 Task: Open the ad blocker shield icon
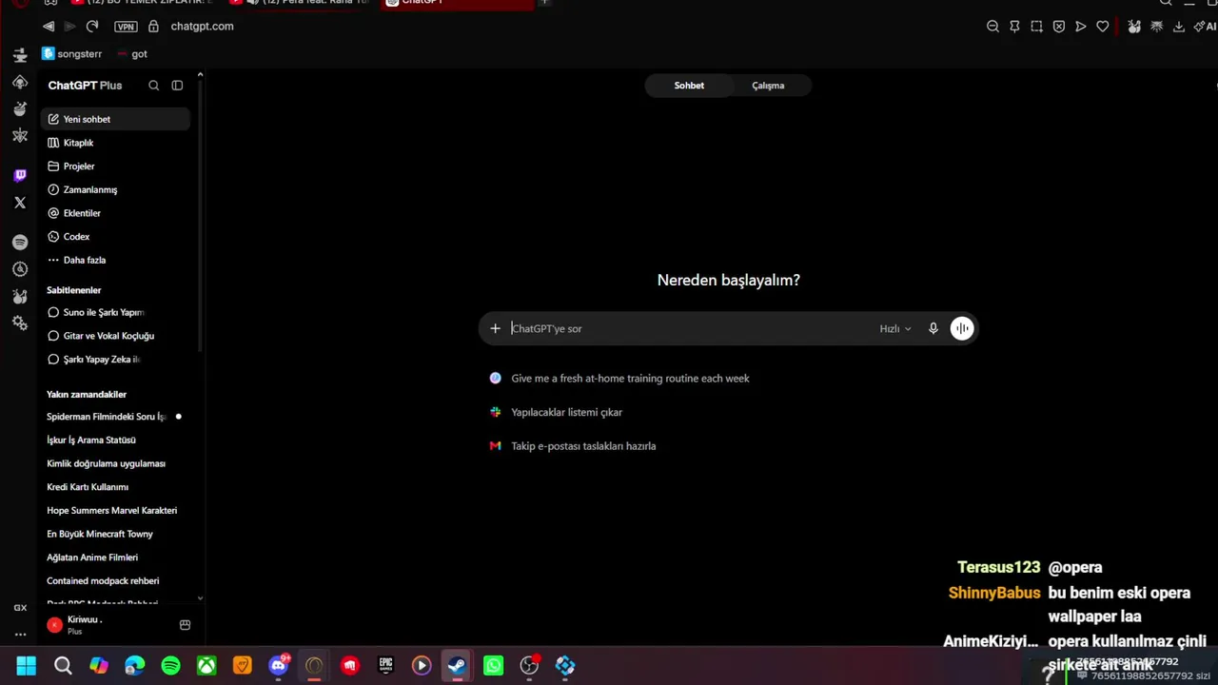[x=1058, y=27]
